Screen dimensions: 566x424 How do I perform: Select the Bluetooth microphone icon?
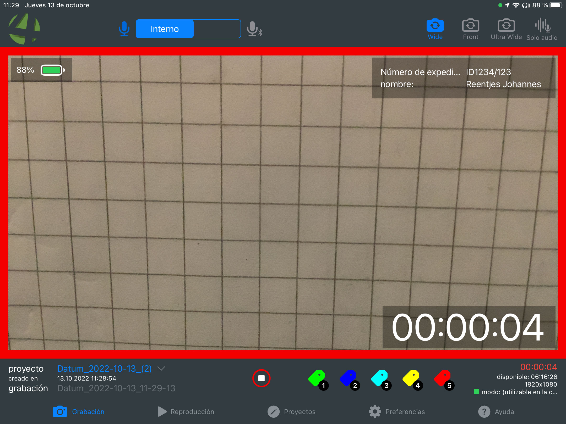tap(254, 29)
